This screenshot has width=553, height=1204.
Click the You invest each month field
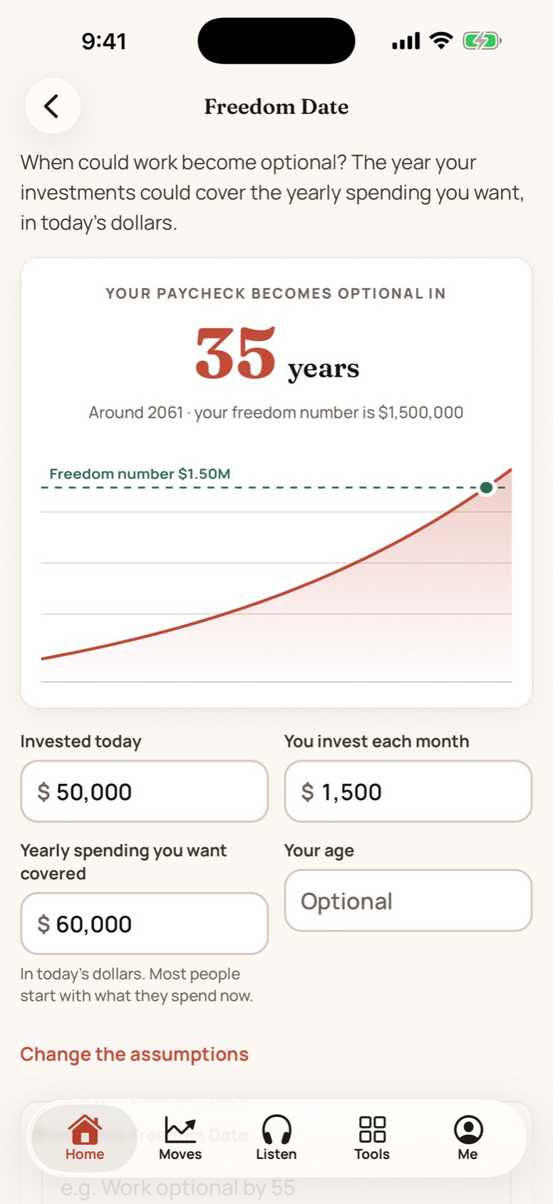tap(408, 791)
